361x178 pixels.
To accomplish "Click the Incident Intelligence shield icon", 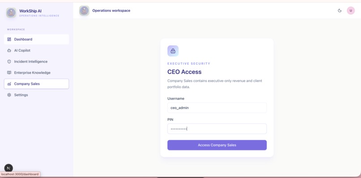I will (x=9, y=62).
